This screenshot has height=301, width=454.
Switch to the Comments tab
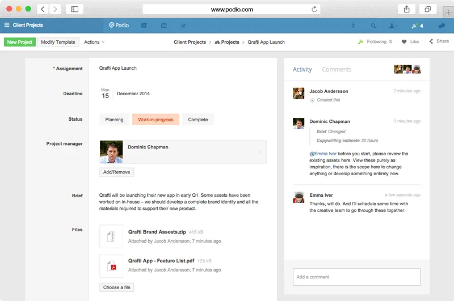[x=337, y=70]
